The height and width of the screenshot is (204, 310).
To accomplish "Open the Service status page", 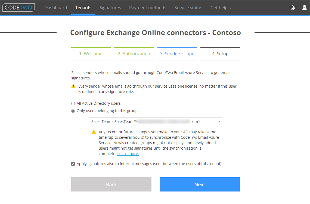I will pos(188,8).
